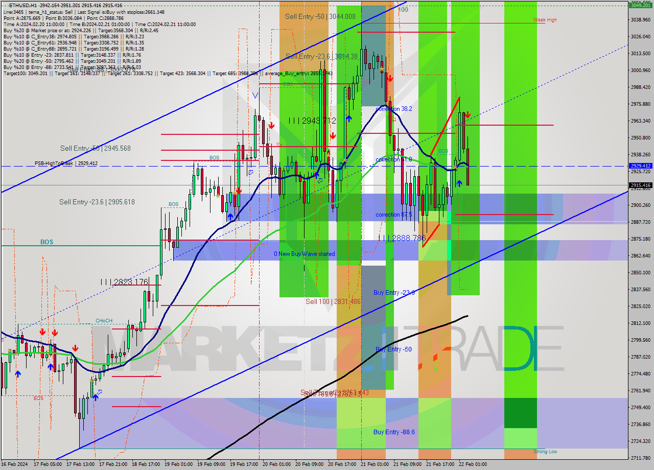Click the 'correction 61.8' label

(x=394, y=159)
